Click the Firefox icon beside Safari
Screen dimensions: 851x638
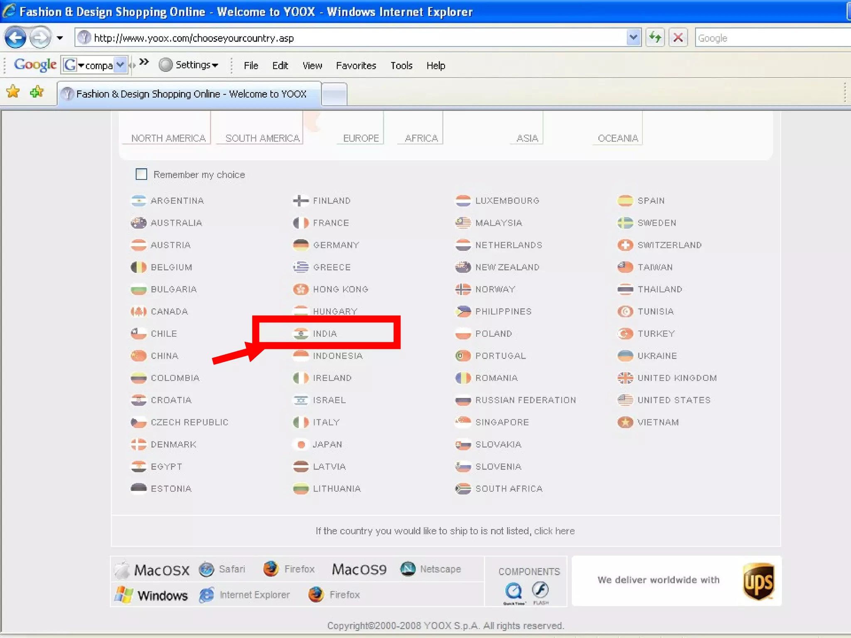(271, 569)
